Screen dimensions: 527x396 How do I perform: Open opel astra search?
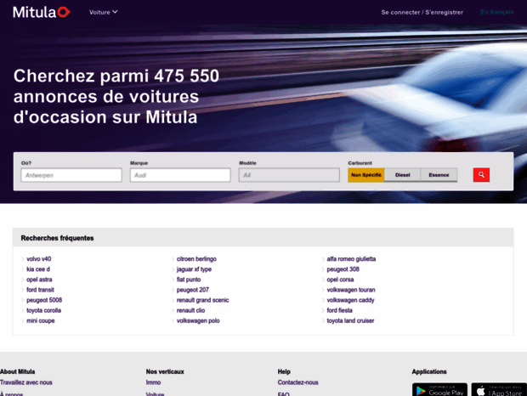tap(39, 280)
